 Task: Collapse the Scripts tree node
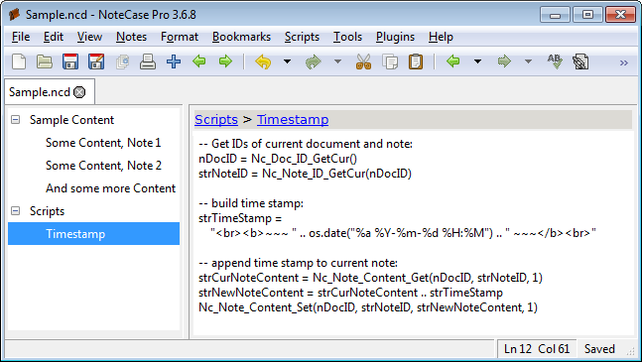(x=15, y=211)
